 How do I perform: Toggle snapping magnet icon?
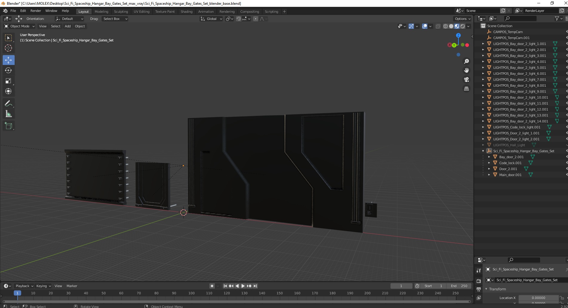(238, 19)
